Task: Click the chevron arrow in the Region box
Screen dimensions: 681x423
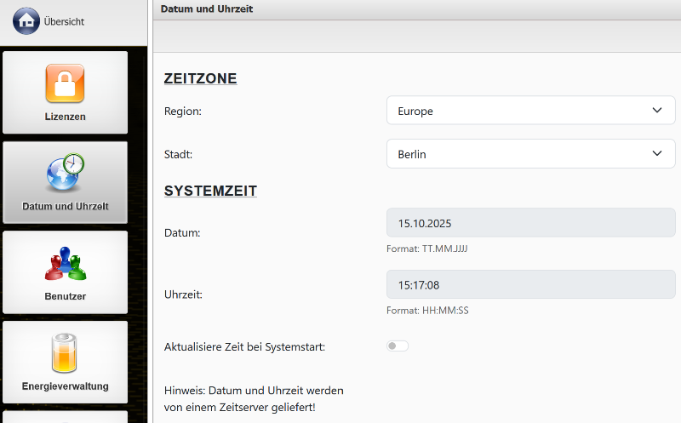Action: 656,111
